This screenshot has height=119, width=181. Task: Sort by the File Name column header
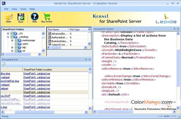point(58,30)
